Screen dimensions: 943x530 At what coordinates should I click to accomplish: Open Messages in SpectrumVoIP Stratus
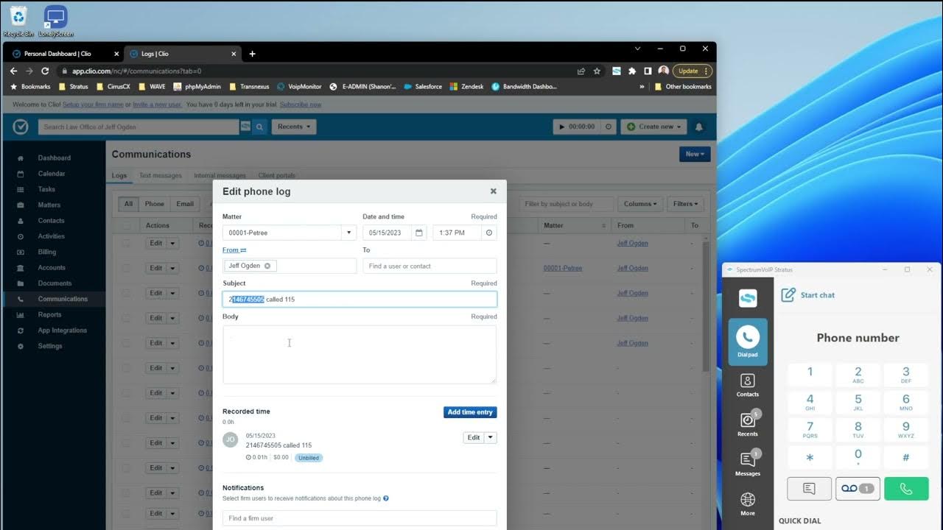(747, 464)
